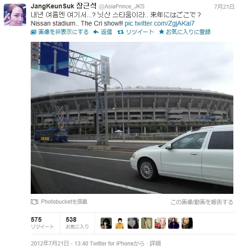Report this image (この画像/動画を報告する)
This screenshot has height=252, width=238.
click(x=202, y=202)
